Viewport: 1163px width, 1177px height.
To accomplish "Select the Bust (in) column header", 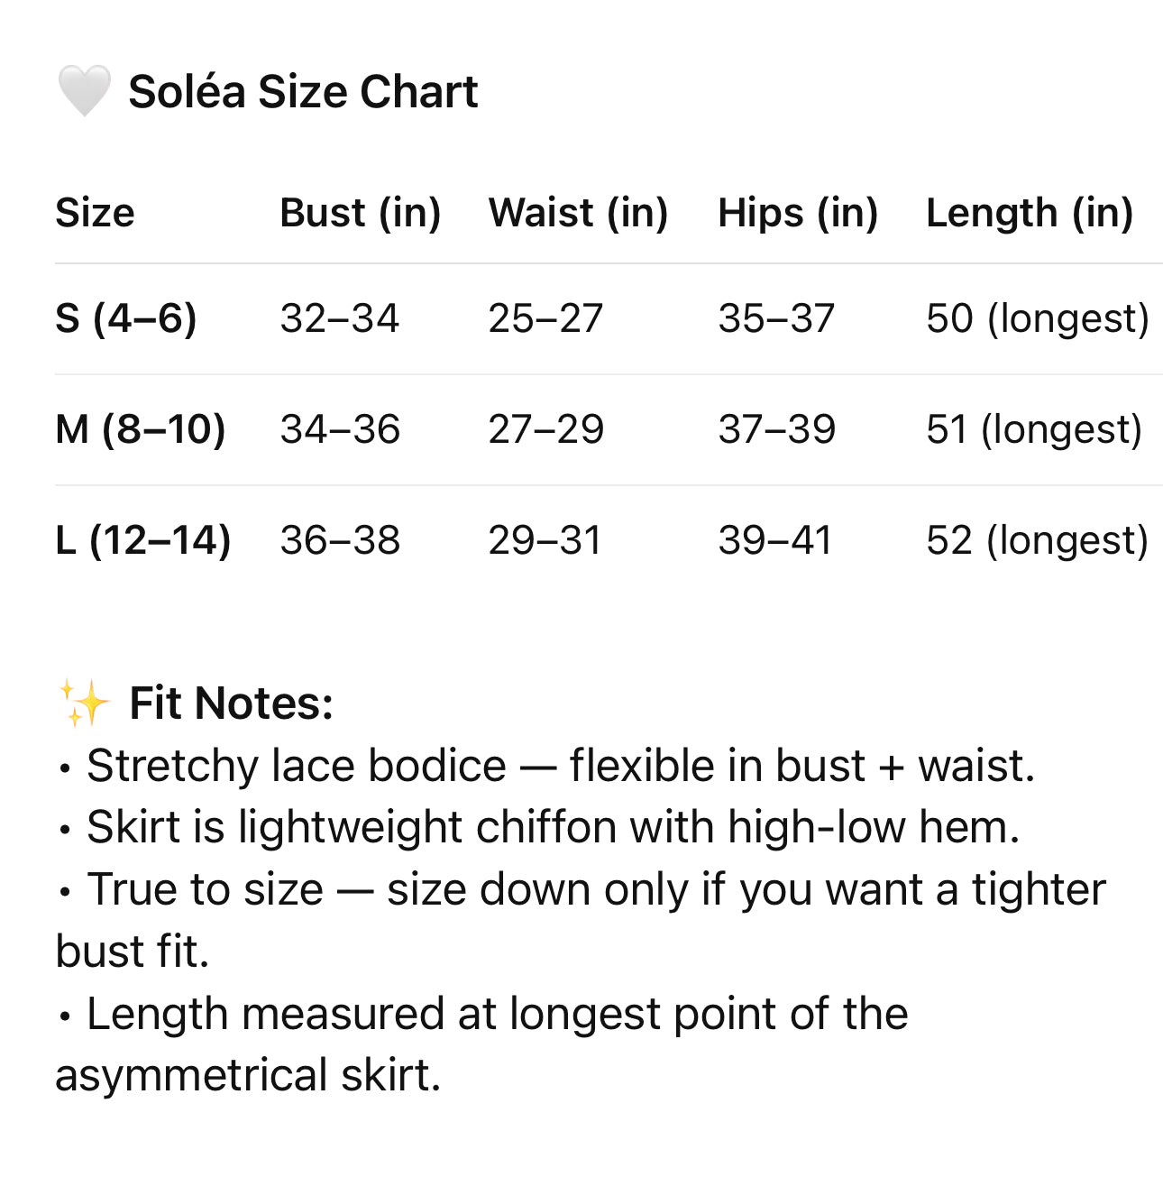I will coord(360,214).
